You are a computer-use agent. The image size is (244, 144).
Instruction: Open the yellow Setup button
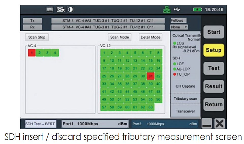(x=214, y=50)
